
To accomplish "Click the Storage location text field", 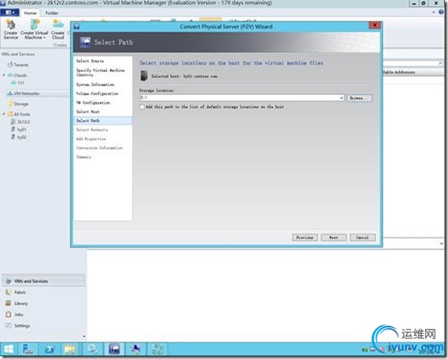I will (x=239, y=98).
